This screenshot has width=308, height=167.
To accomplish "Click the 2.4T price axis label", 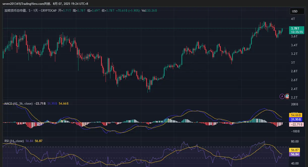I will 294,89.
